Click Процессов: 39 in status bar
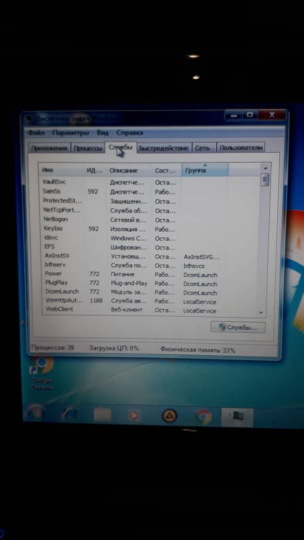Screen dimensions: 304x540 point(53,348)
